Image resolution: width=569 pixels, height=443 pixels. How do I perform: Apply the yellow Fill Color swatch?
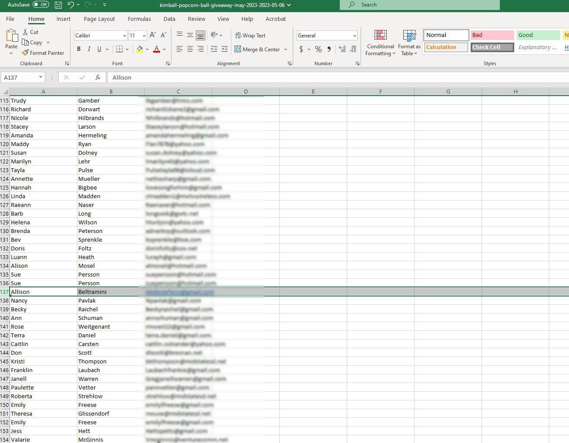pos(140,49)
